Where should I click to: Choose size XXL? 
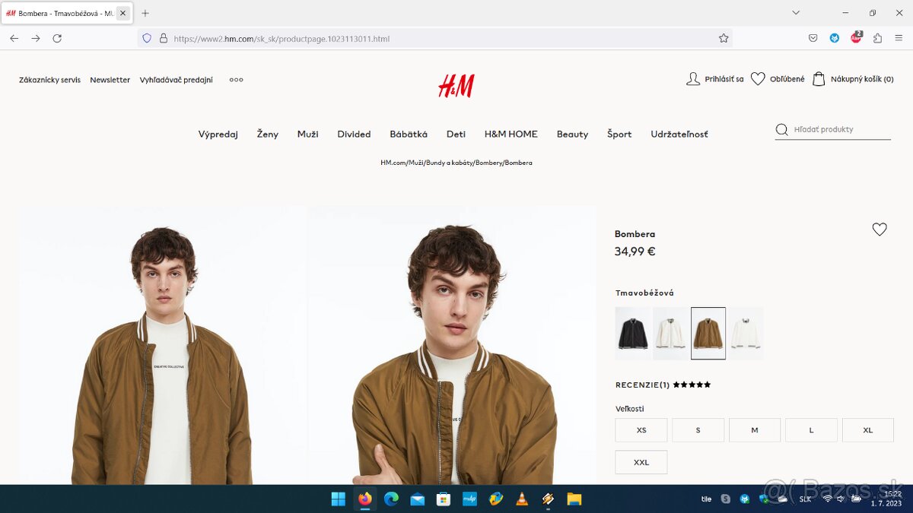tap(641, 462)
